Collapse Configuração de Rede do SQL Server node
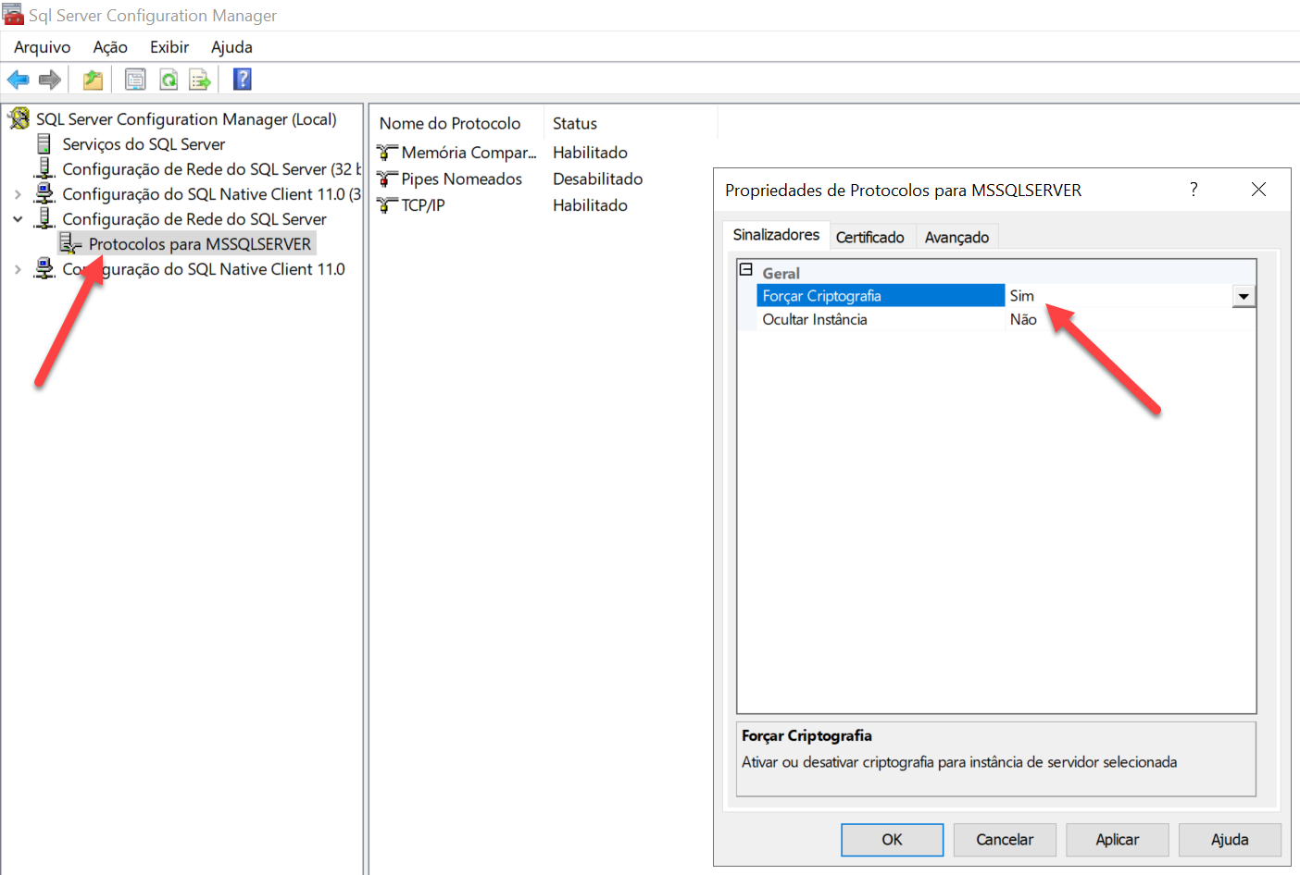1300x875 pixels. click(x=18, y=219)
